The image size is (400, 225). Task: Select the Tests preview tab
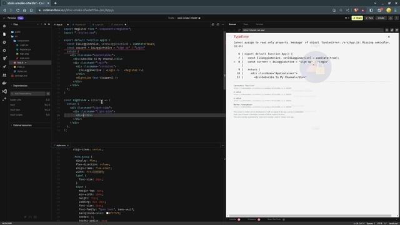246,24
